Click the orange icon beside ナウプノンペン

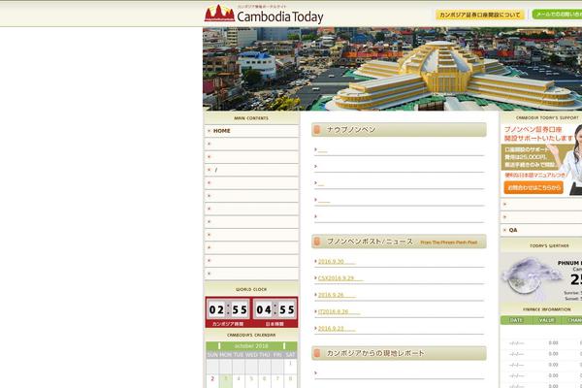point(317,130)
